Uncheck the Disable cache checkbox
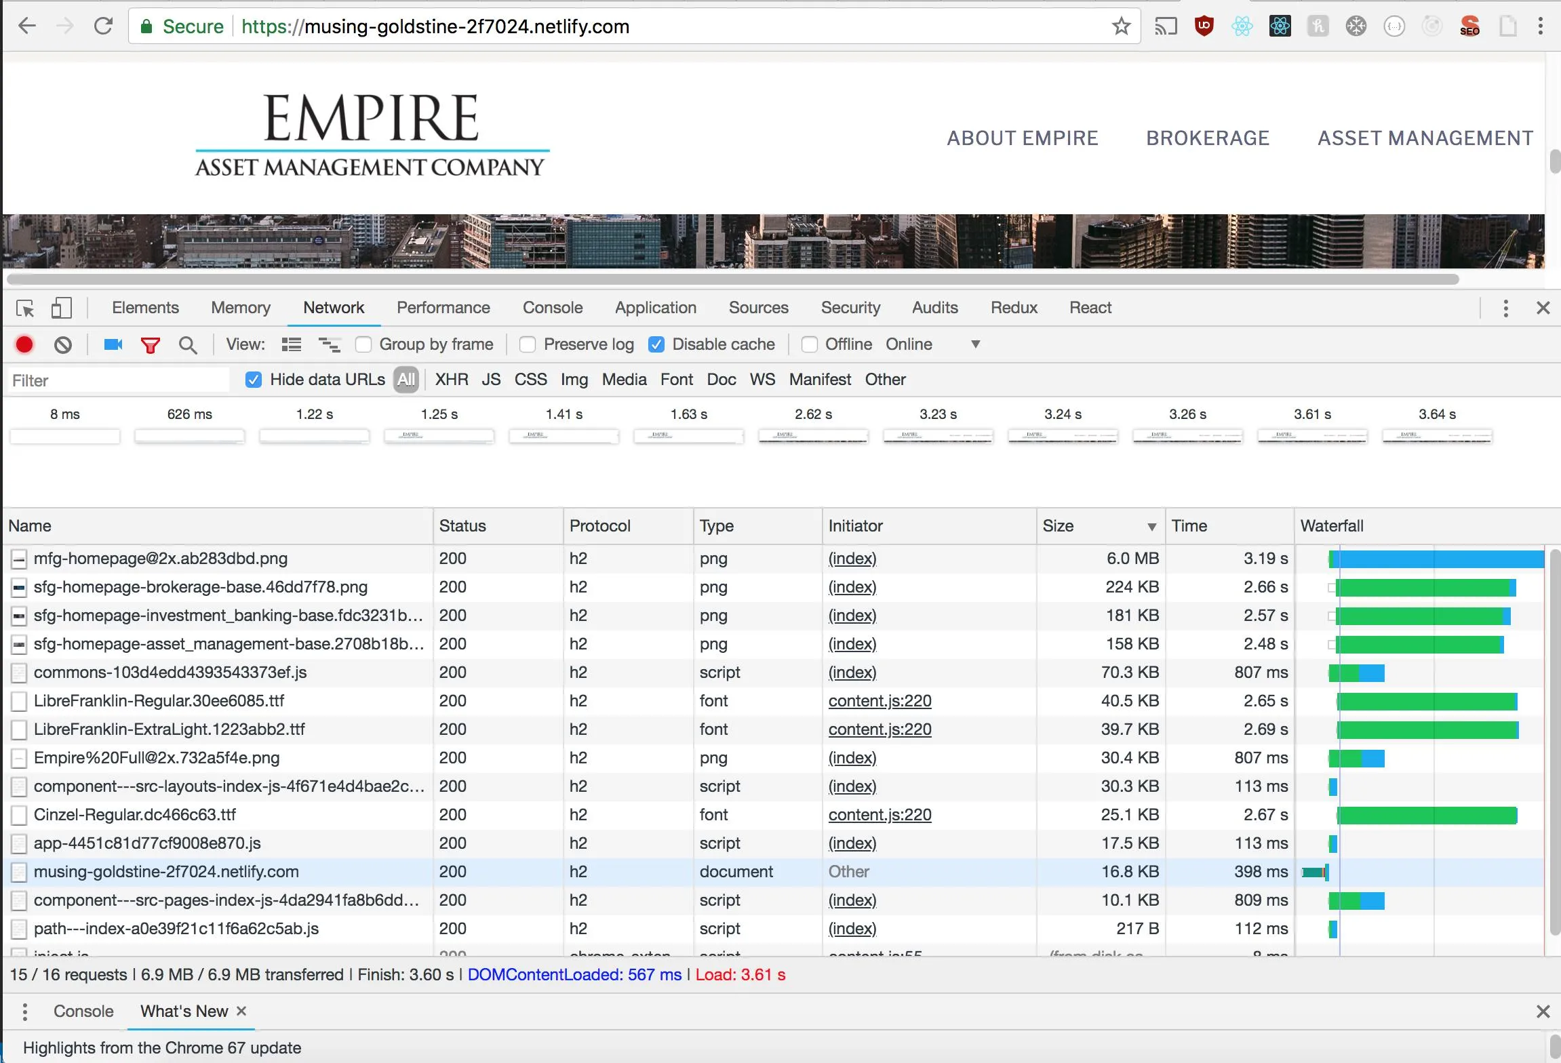The width and height of the screenshot is (1561, 1063). tap(656, 344)
